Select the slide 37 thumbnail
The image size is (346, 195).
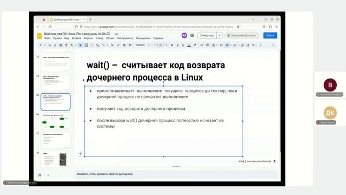click(x=56, y=140)
